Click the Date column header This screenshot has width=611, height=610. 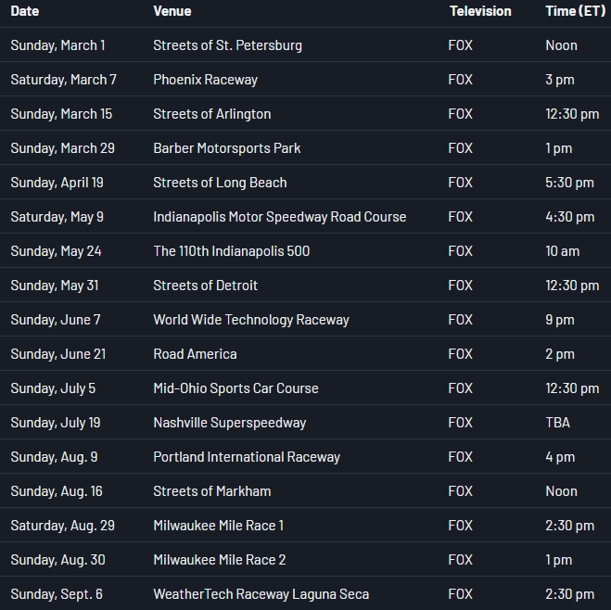tap(25, 11)
